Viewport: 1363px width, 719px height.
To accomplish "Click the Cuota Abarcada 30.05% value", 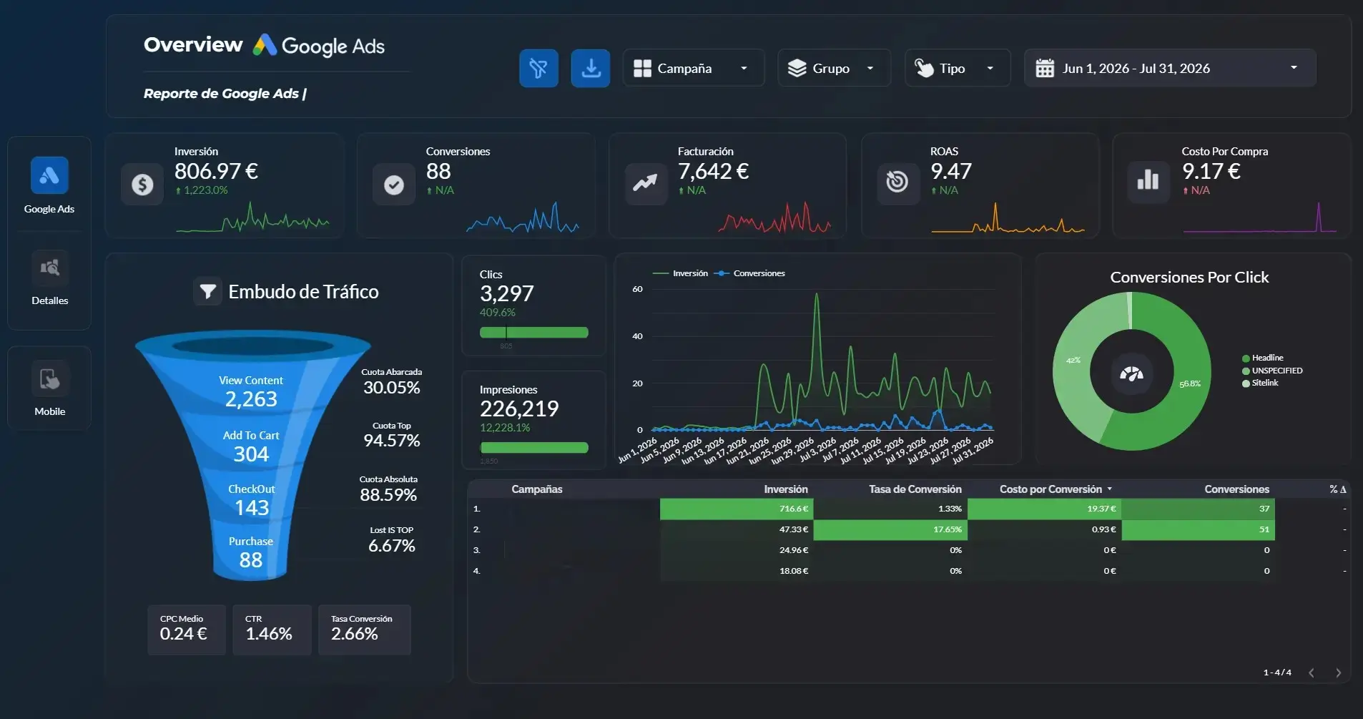I will coord(392,388).
